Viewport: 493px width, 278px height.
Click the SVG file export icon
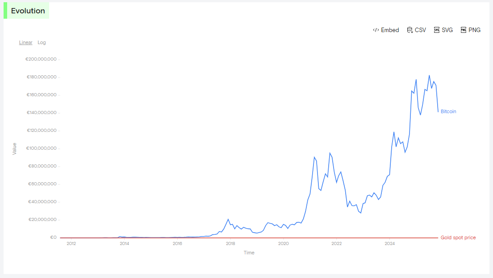(x=437, y=30)
